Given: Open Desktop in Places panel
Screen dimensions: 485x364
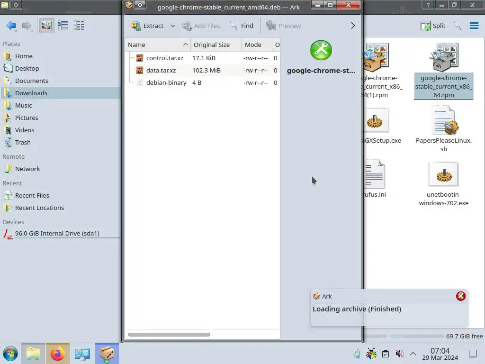Looking at the screenshot, I should pyautogui.click(x=61, y=68).
